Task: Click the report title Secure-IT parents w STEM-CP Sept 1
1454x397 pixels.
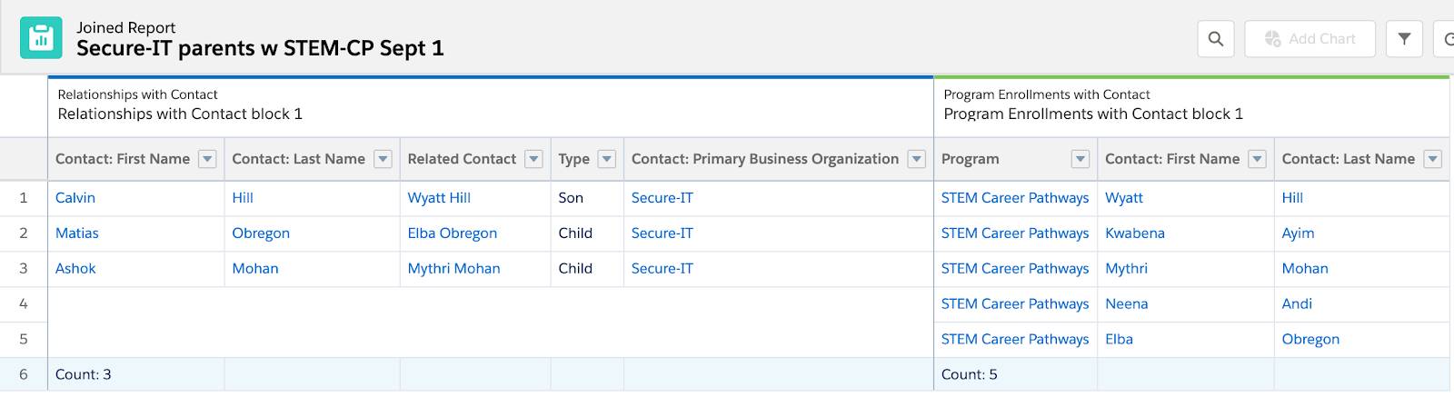Action: pos(260,49)
